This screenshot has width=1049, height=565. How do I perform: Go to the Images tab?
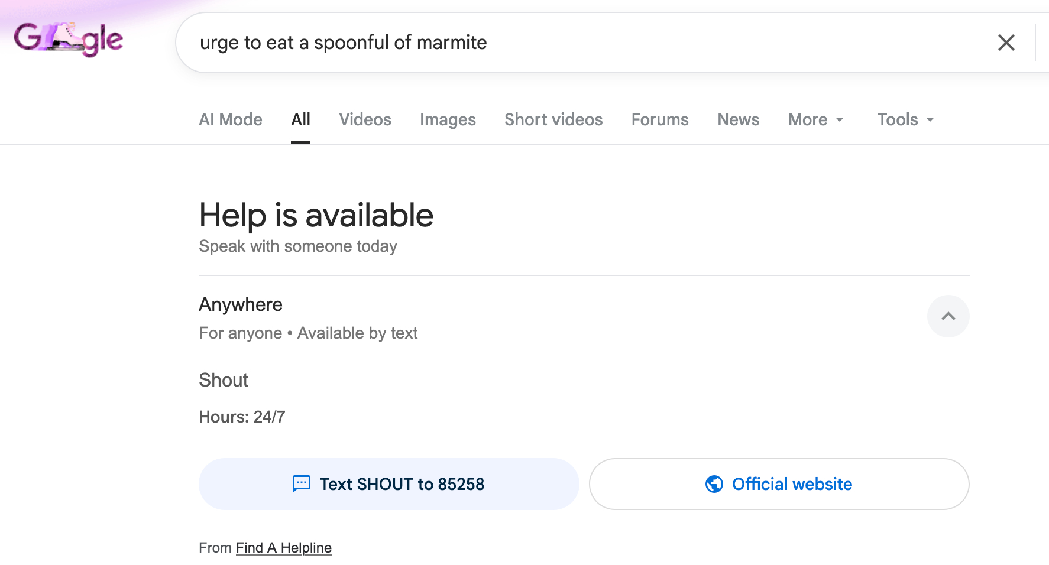click(448, 119)
